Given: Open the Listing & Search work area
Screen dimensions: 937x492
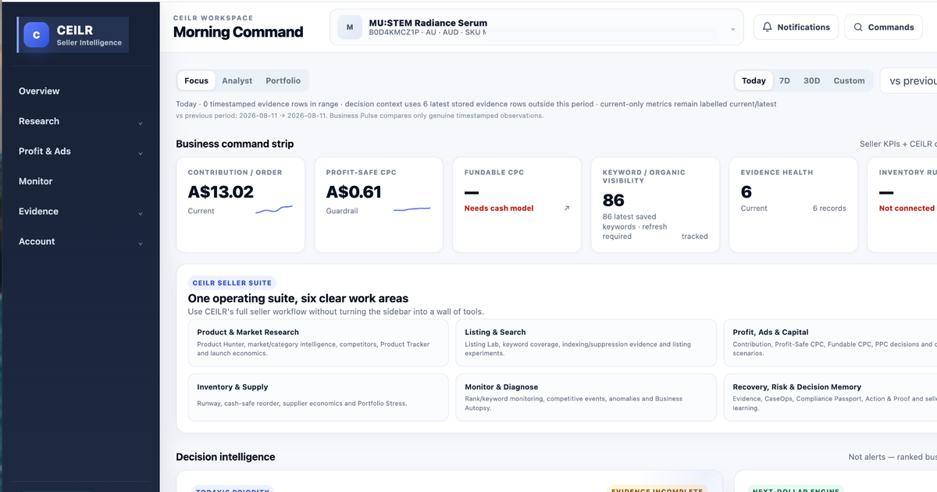Looking at the screenshot, I should click(586, 343).
